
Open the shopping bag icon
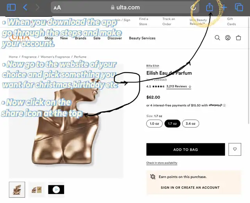click(x=238, y=38)
